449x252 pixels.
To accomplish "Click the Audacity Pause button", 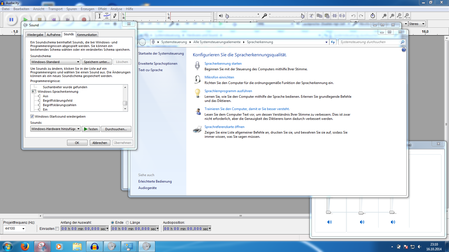I will (x=11, y=20).
